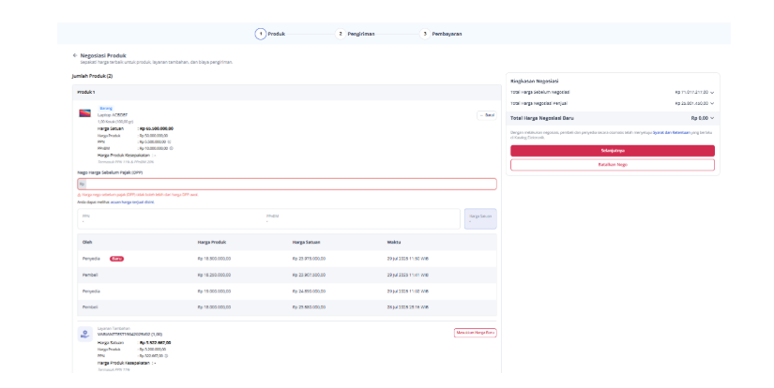774x388 pixels.
Task: Expand Total Harga Sebelum Negosiasi chevron
Action: point(712,93)
